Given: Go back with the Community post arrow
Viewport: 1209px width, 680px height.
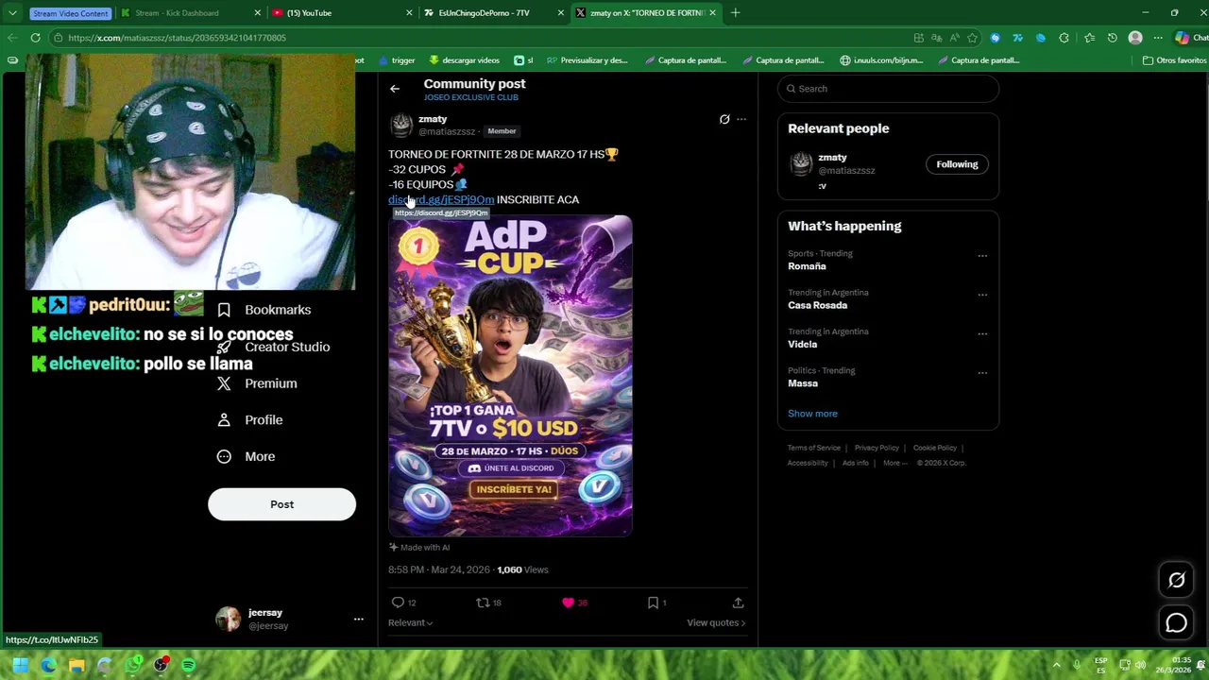Looking at the screenshot, I should (x=395, y=89).
